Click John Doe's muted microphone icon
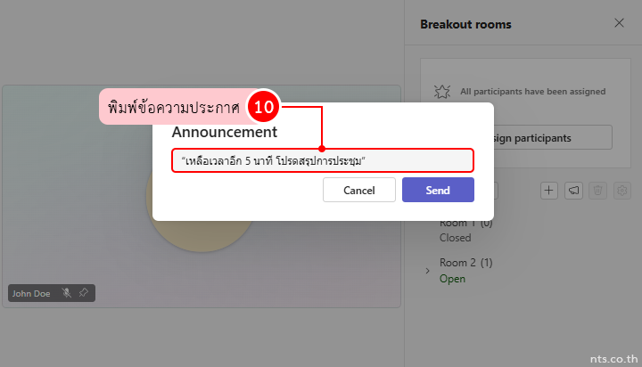This screenshot has width=642, height=367. pos(66,293)
